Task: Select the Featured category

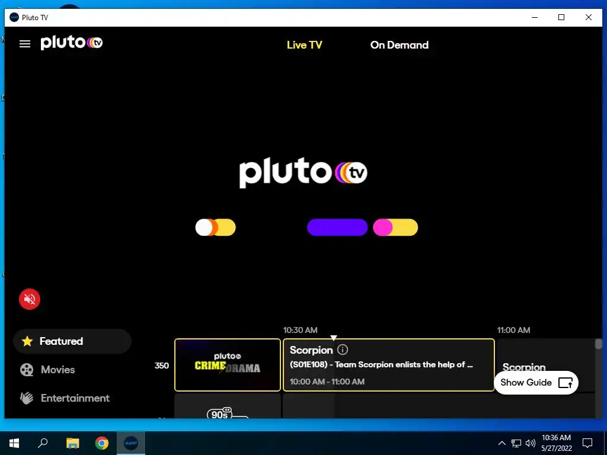Action: point(72,341)
